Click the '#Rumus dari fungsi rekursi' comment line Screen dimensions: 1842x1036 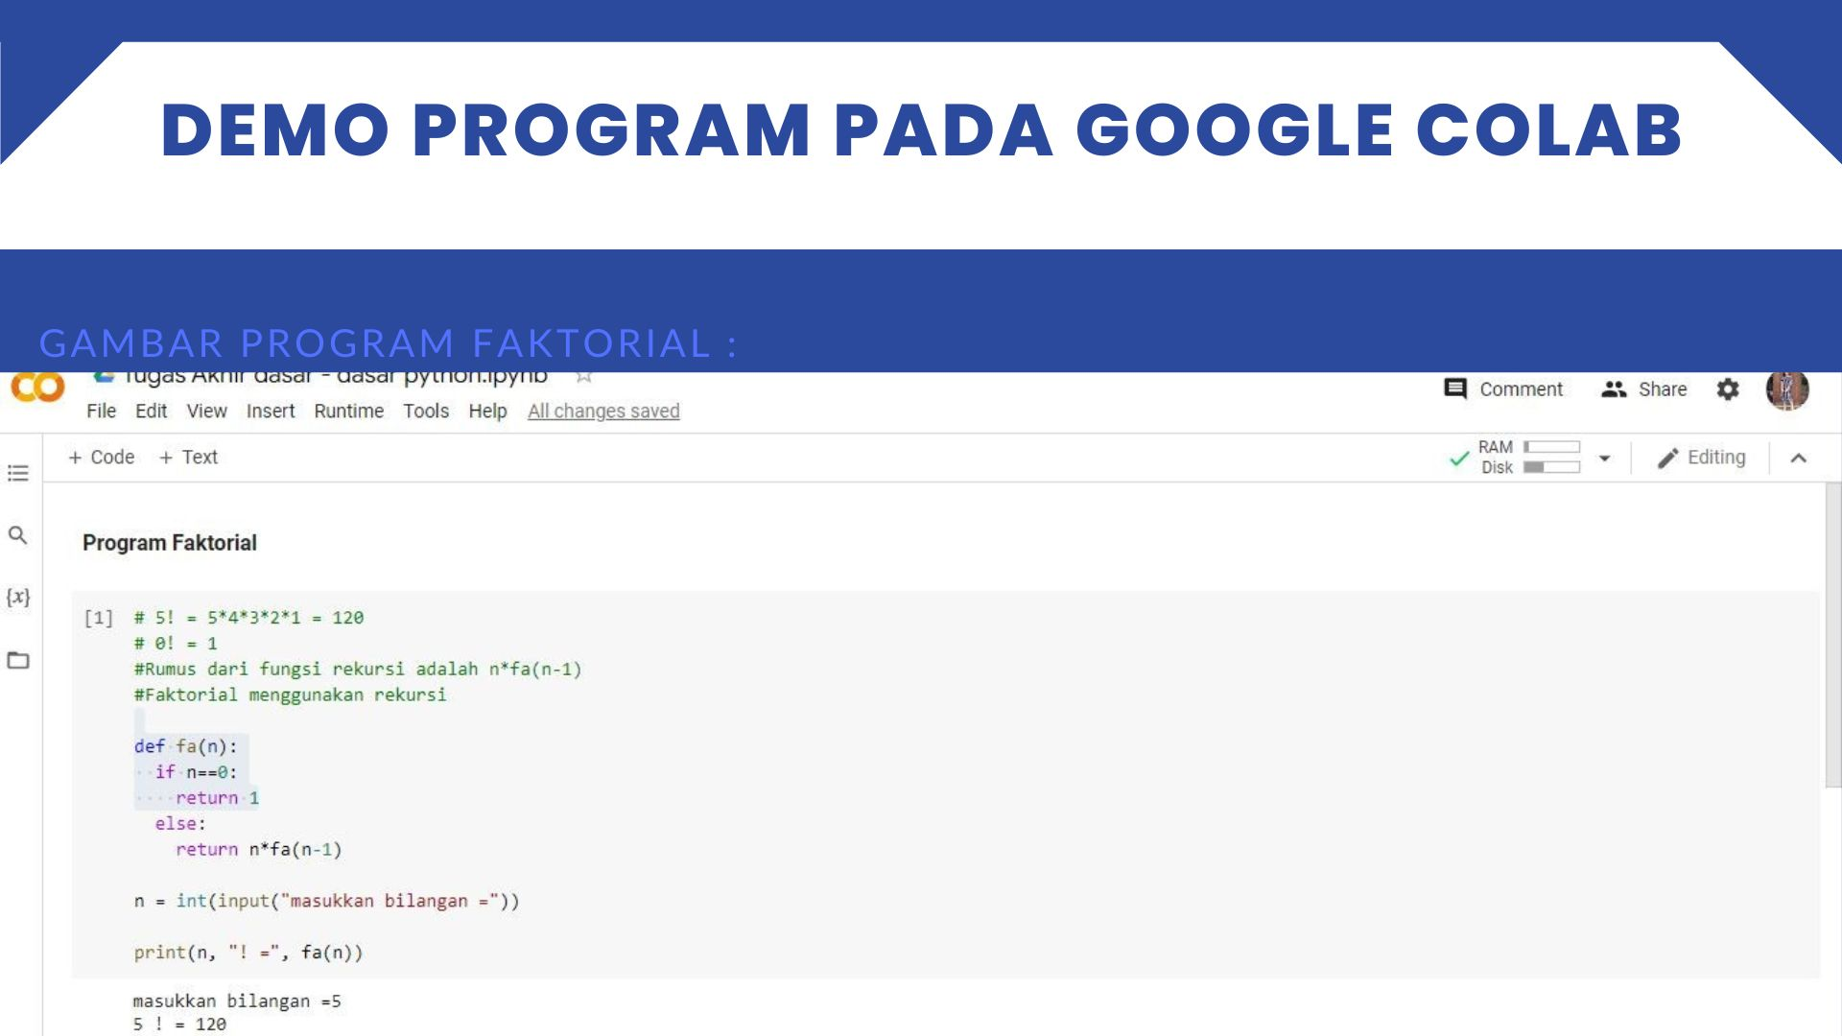358,670
